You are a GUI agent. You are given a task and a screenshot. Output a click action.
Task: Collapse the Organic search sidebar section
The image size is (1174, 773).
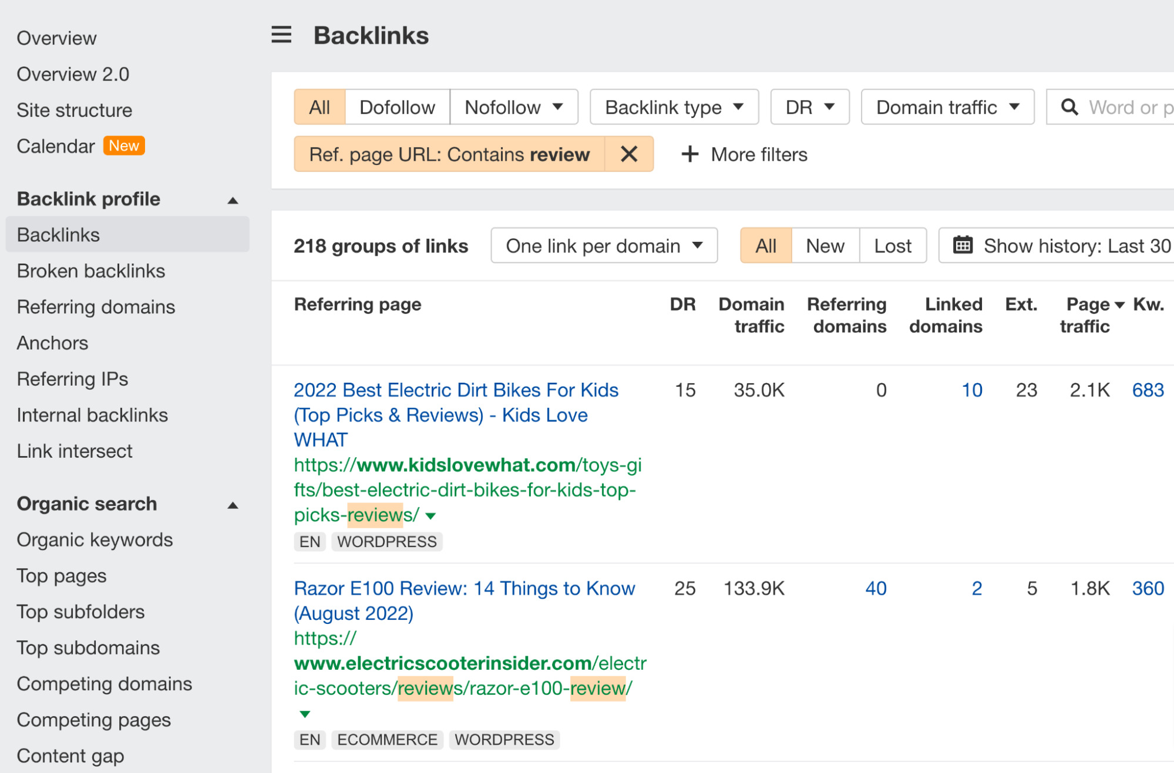[233, 504]
